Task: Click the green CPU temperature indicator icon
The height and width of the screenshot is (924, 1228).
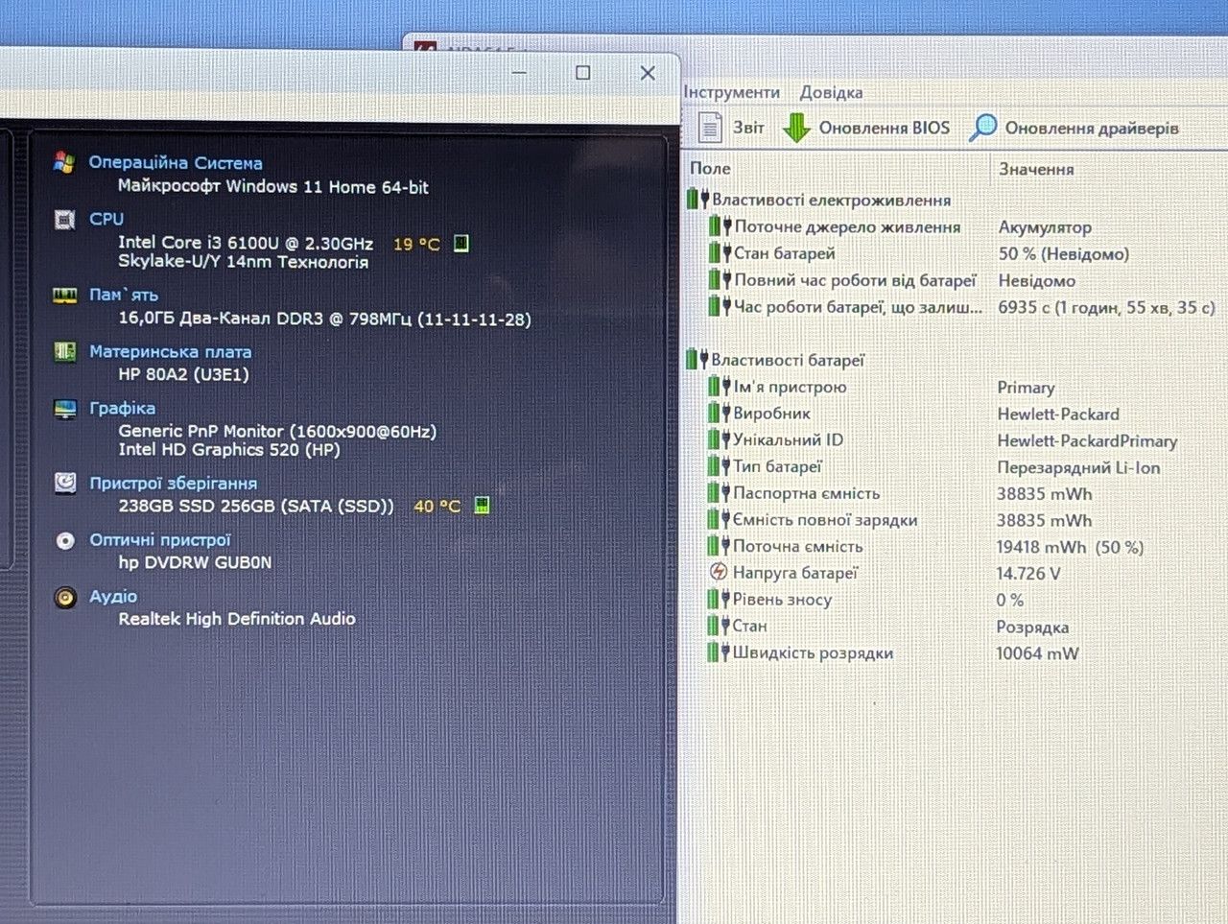Action: point(461,244)
